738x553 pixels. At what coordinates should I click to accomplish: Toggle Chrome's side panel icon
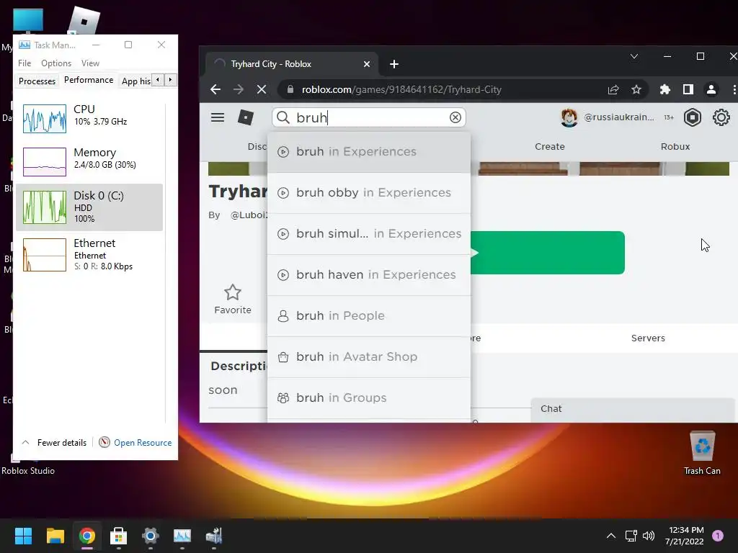(688, 89)
